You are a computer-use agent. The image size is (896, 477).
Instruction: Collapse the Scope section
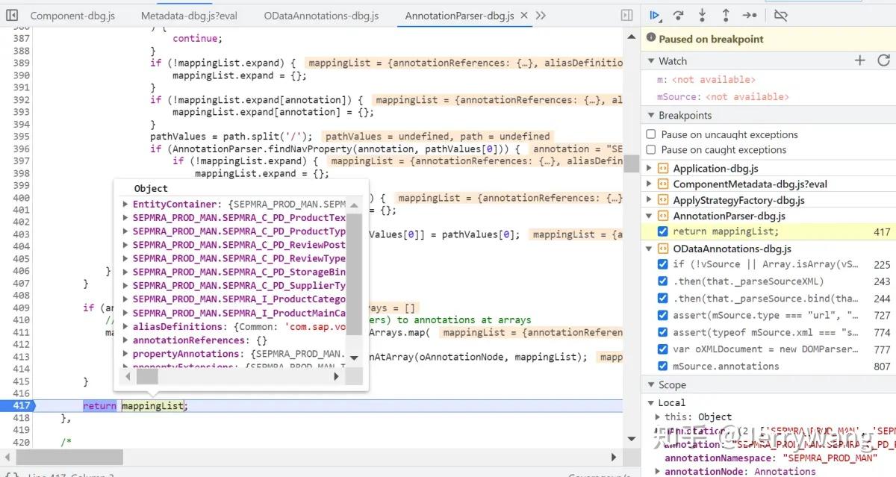point(651,384)
